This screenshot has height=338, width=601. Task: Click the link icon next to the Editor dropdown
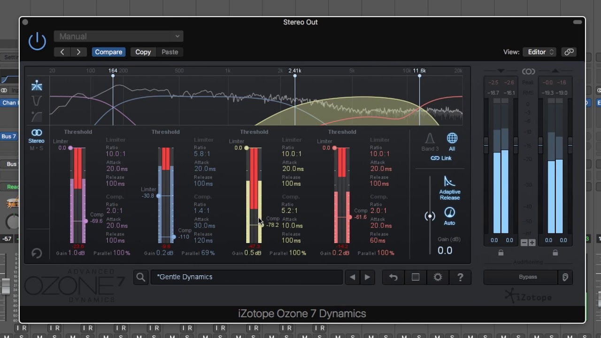click(x=569, y=52)
